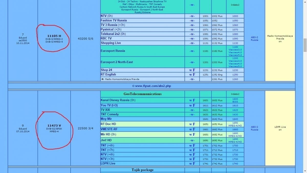Click the page's vertical scrollbar thumb
Image resolution: width=307 pixels, height=173 pixels.
(x=305, y=45)
